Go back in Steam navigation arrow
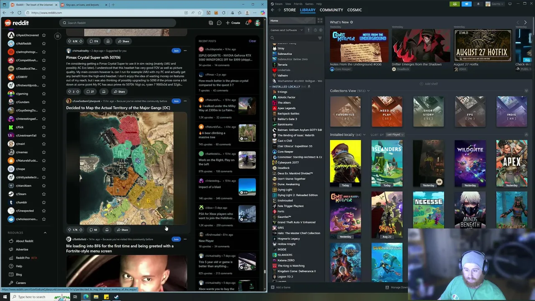 [273, 10]
